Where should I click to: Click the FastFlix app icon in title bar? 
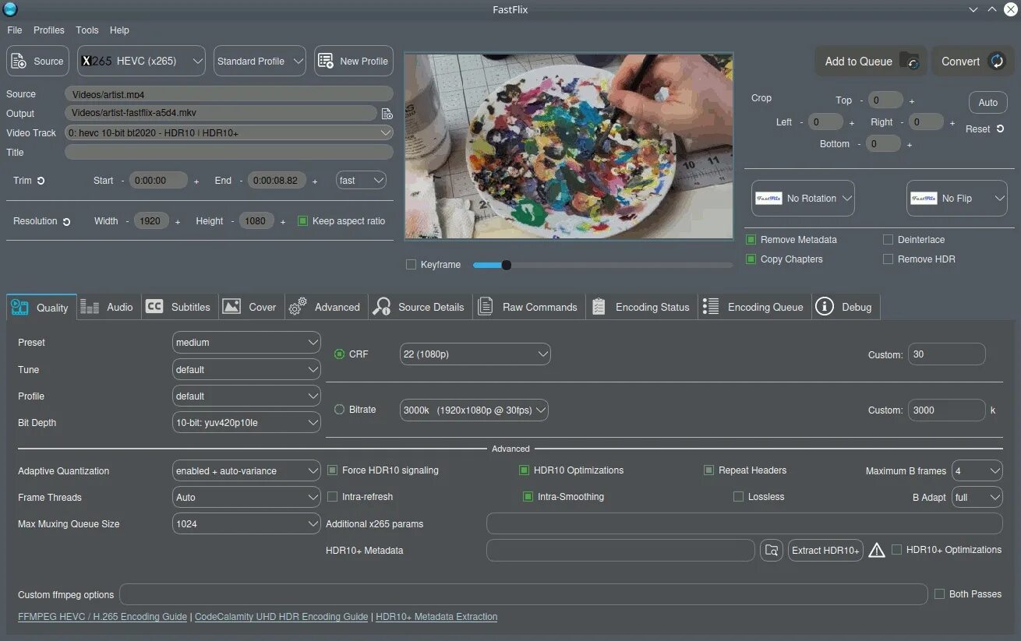pyautogui.click(x=10, y=9)
